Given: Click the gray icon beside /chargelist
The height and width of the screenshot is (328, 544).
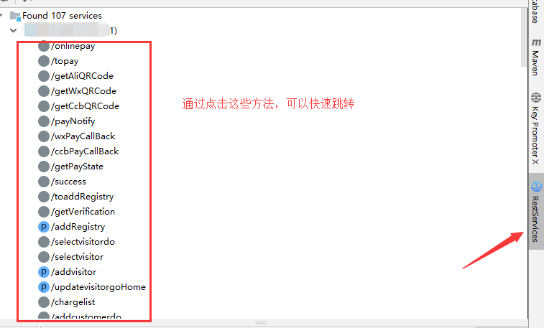Looking at the screenshot, I should click(43, 302).
